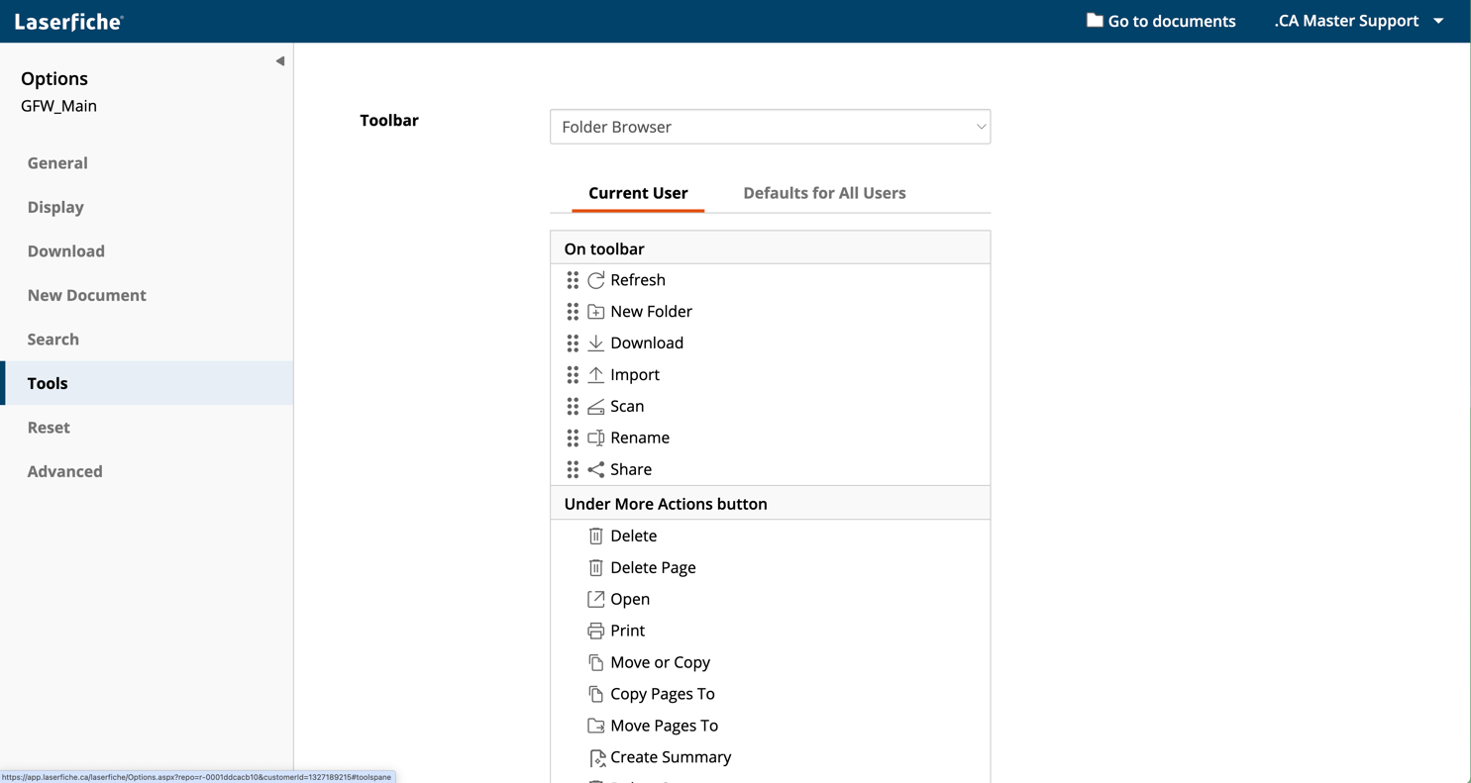Grab the drag handle for New Folder

coord(573,312)
